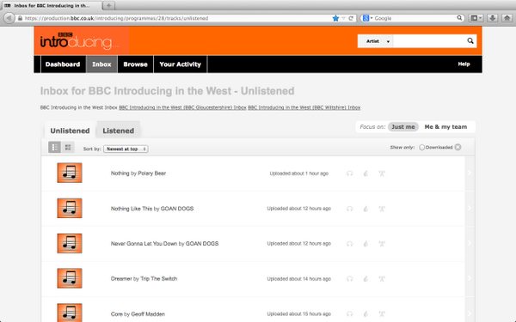The width and height of the screenshot is (516, 322).
Task: Click the Dreamer track thumbnail
Action: point(70,278)
